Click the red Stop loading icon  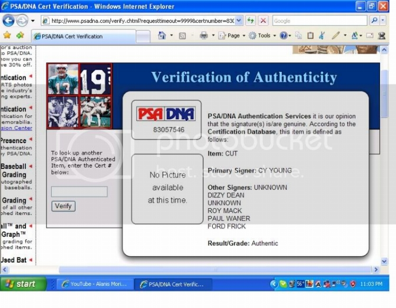(263, 21)
